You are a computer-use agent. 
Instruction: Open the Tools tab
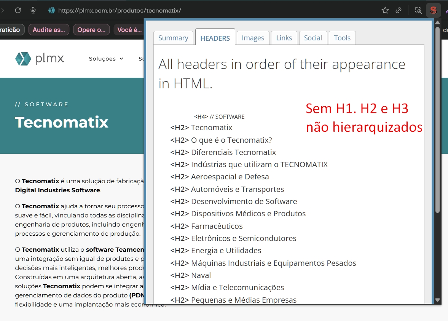(342, 38)
